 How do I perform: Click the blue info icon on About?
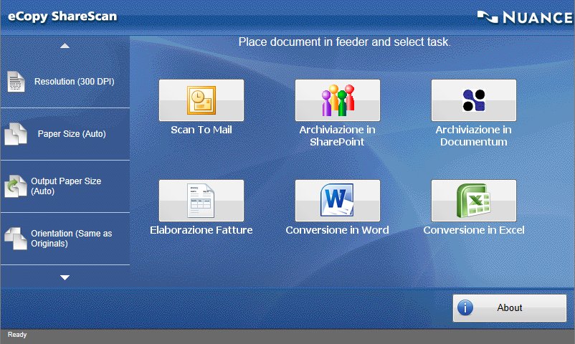tap(465, 307)
